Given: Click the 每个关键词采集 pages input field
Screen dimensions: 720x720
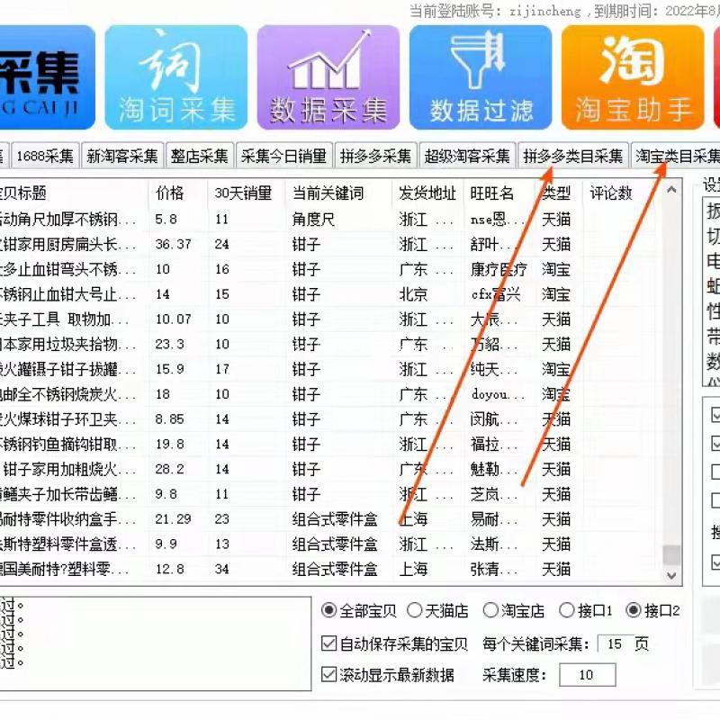Looking at the screenshot, I should 615,643.
